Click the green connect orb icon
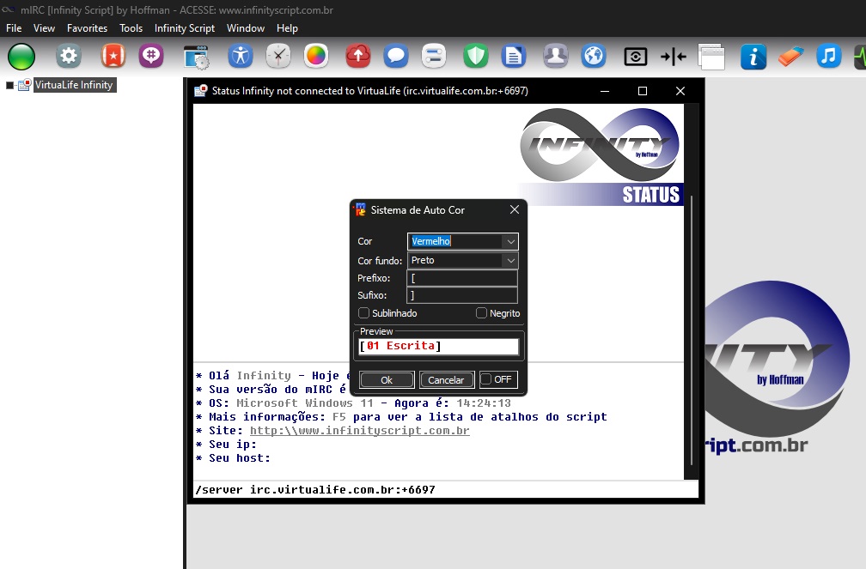 [x=21, y=57]
